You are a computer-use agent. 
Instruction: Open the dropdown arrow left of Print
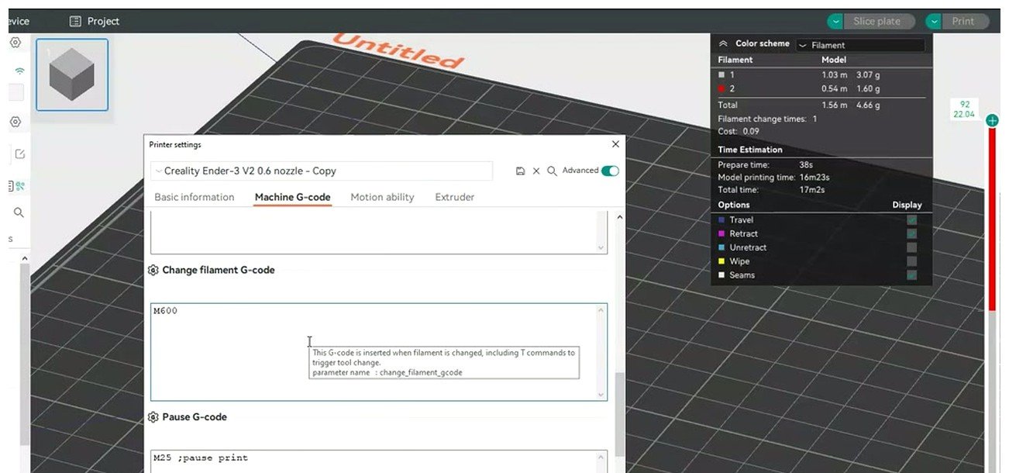click(x=934, y=22)
